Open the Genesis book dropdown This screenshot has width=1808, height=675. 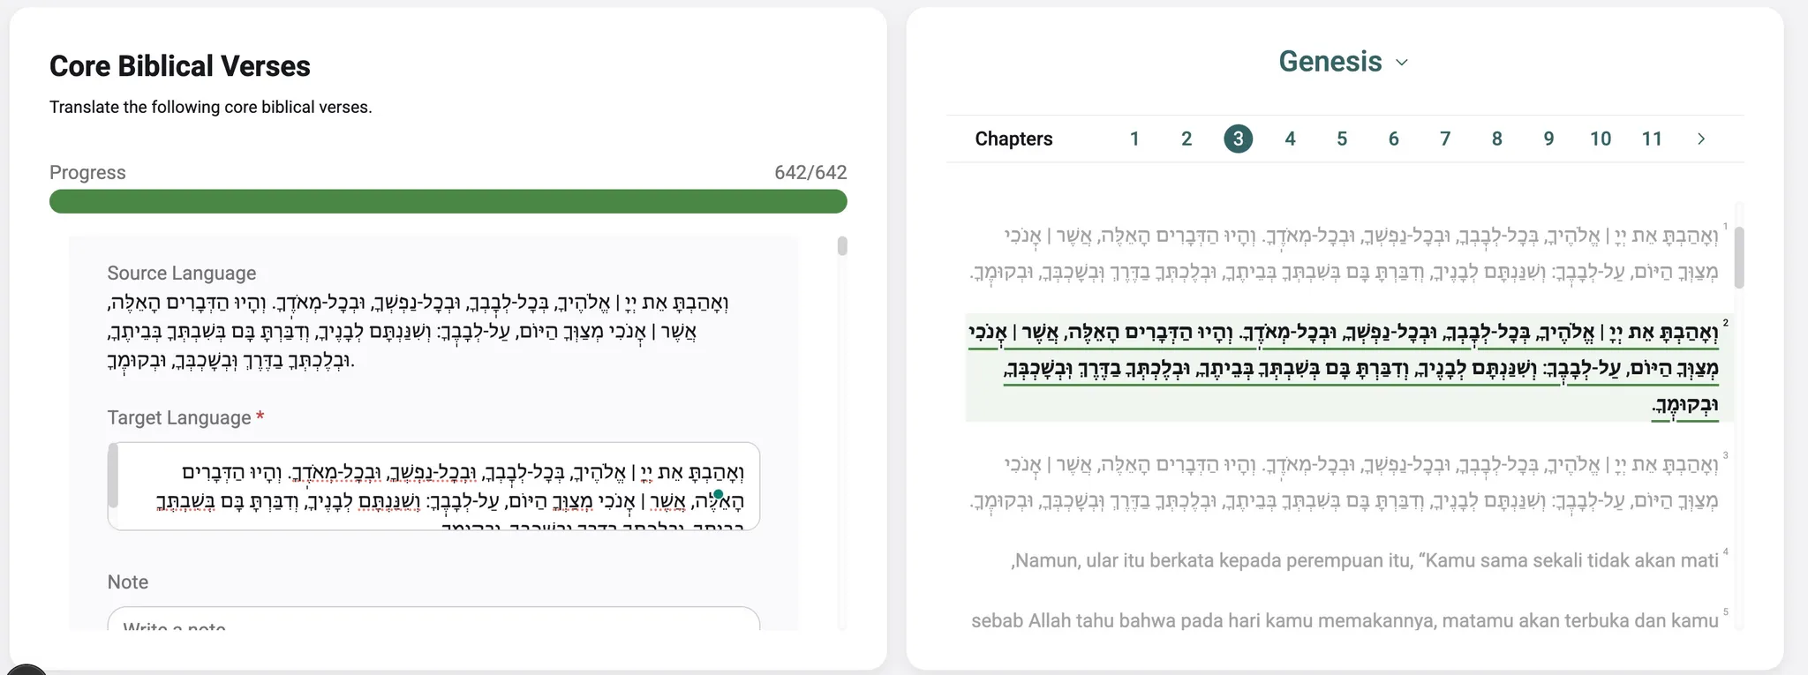tap(1343, 62)
